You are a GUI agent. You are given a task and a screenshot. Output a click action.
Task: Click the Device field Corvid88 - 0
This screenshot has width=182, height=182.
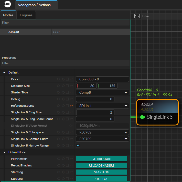click(102, 79)
